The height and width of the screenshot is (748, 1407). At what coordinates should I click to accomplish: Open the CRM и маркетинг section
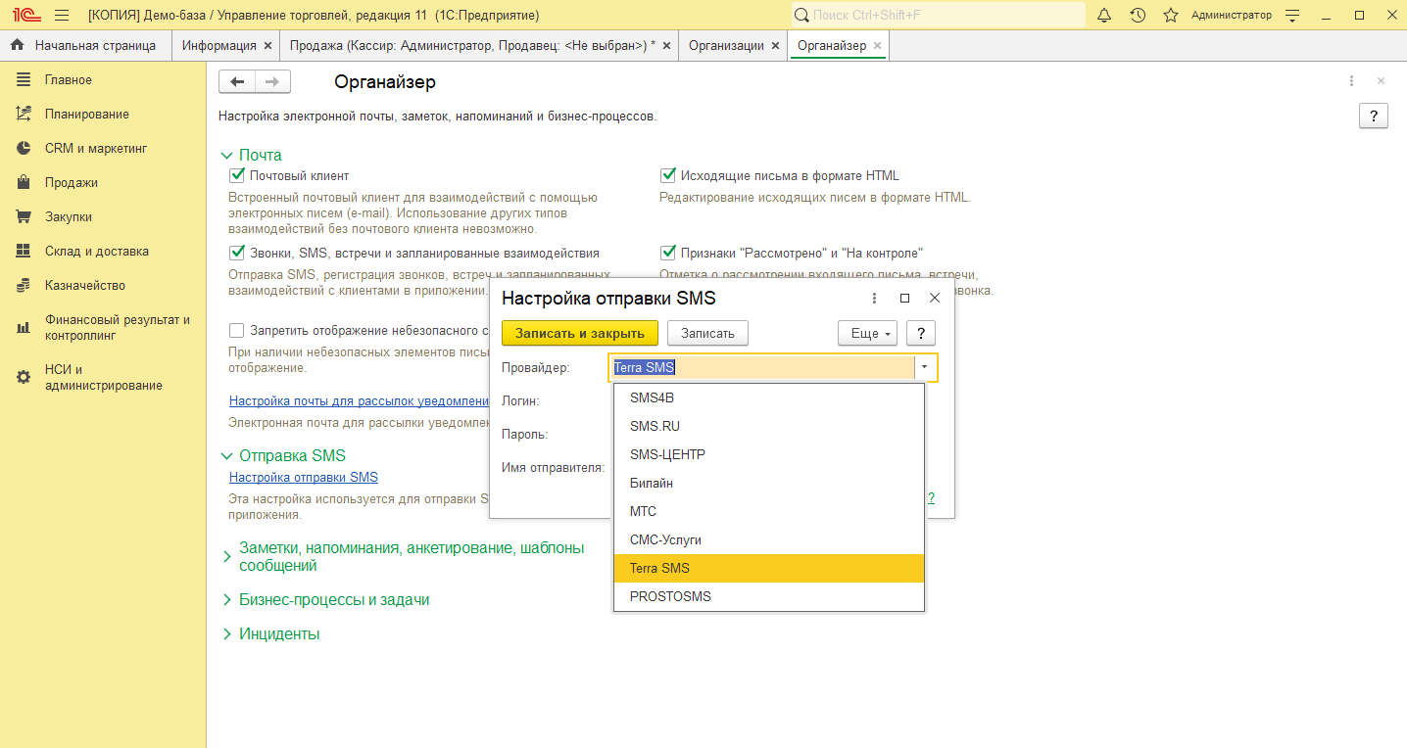tap(95, 149)
